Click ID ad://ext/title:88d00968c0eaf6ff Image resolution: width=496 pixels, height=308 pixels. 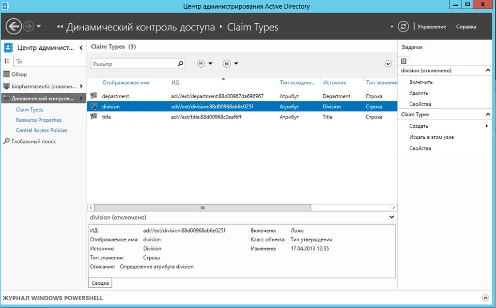pyautogui.click(x=206, y=117)
